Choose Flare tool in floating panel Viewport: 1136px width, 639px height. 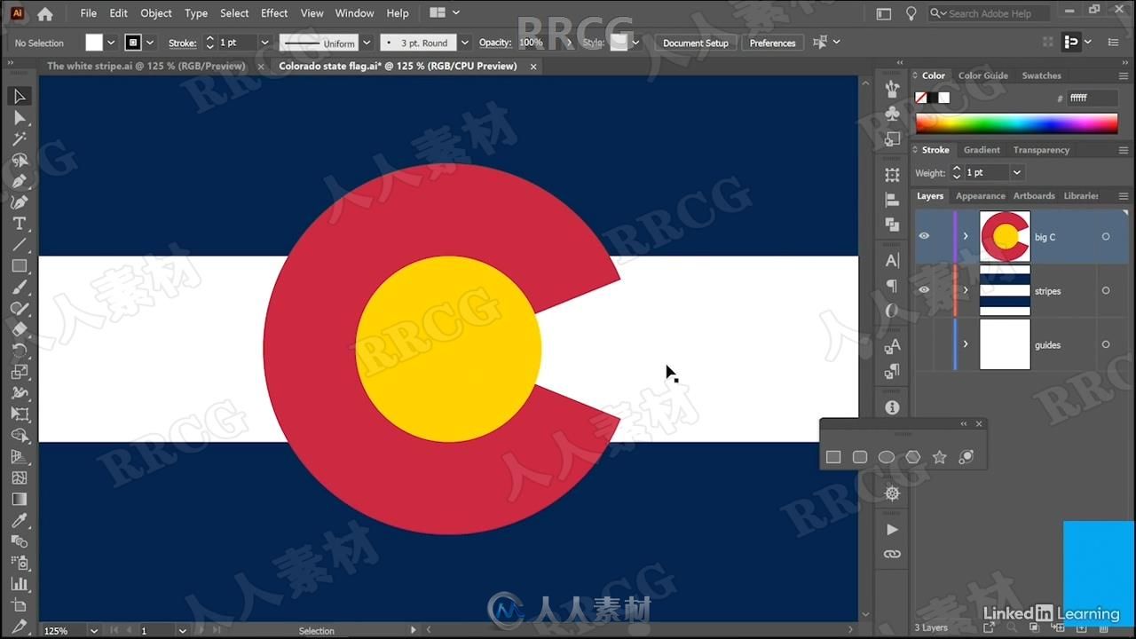tap(966, 457)
